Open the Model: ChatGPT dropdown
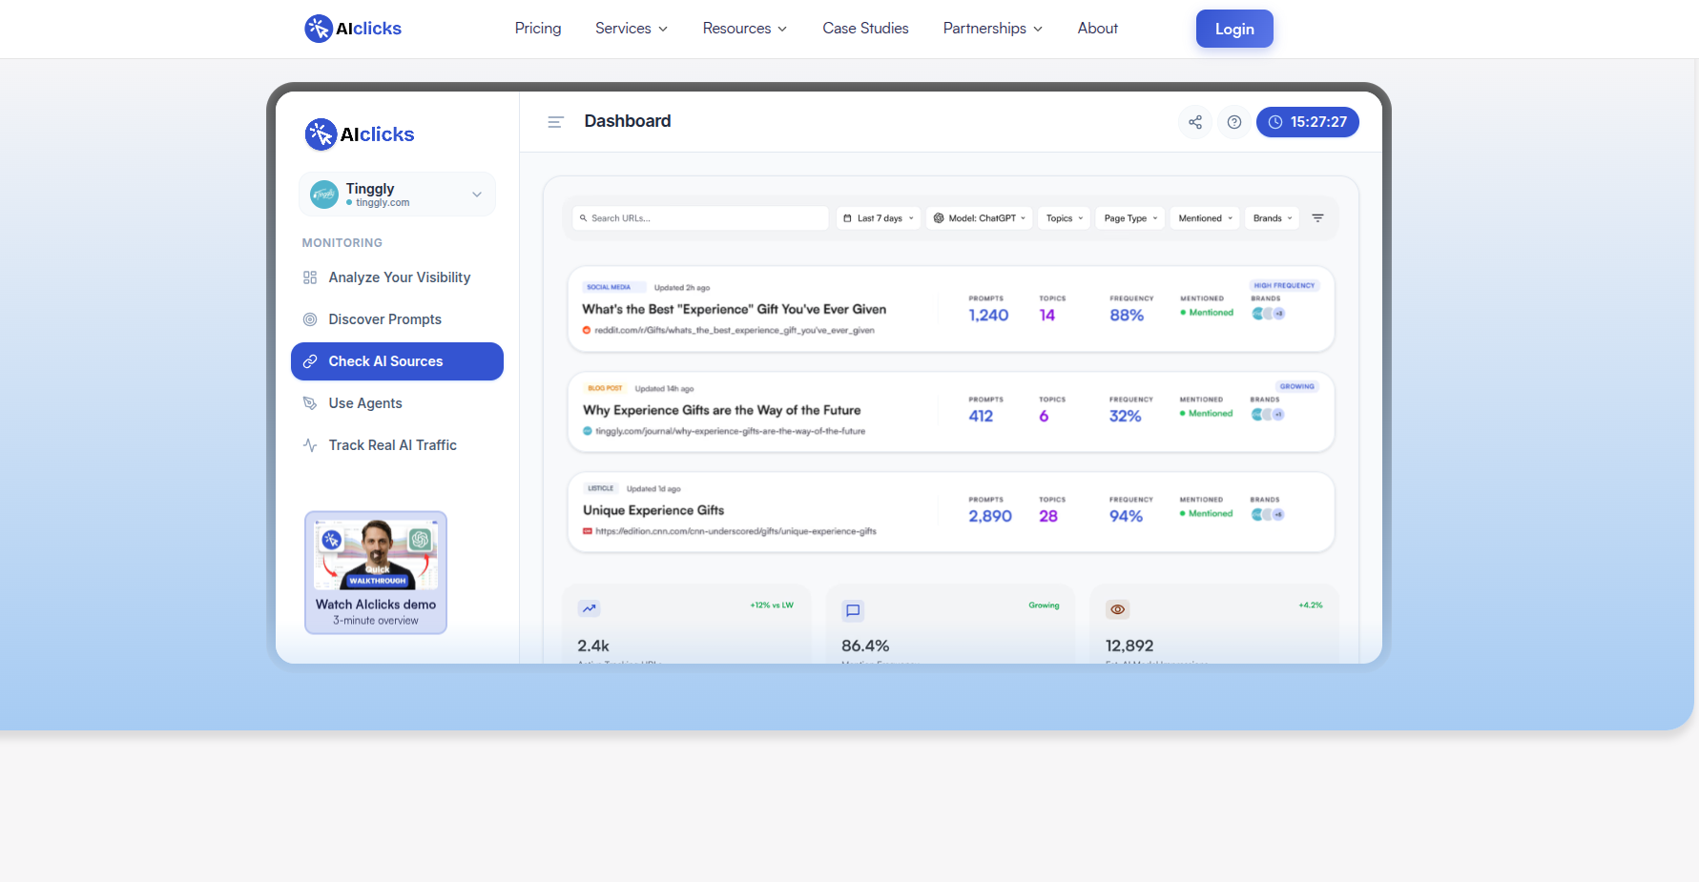The image size is (1699, 882). 980,218
